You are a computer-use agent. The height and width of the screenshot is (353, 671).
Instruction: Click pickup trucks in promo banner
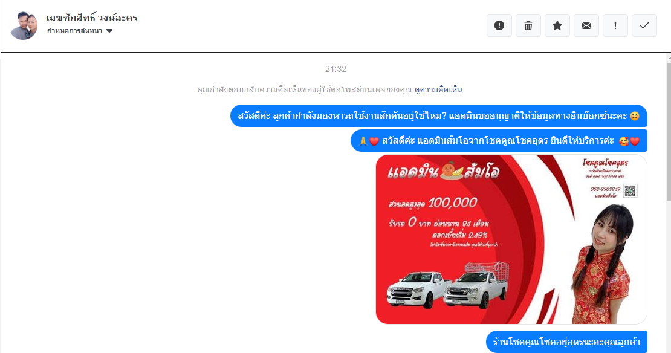click(448, 285)
